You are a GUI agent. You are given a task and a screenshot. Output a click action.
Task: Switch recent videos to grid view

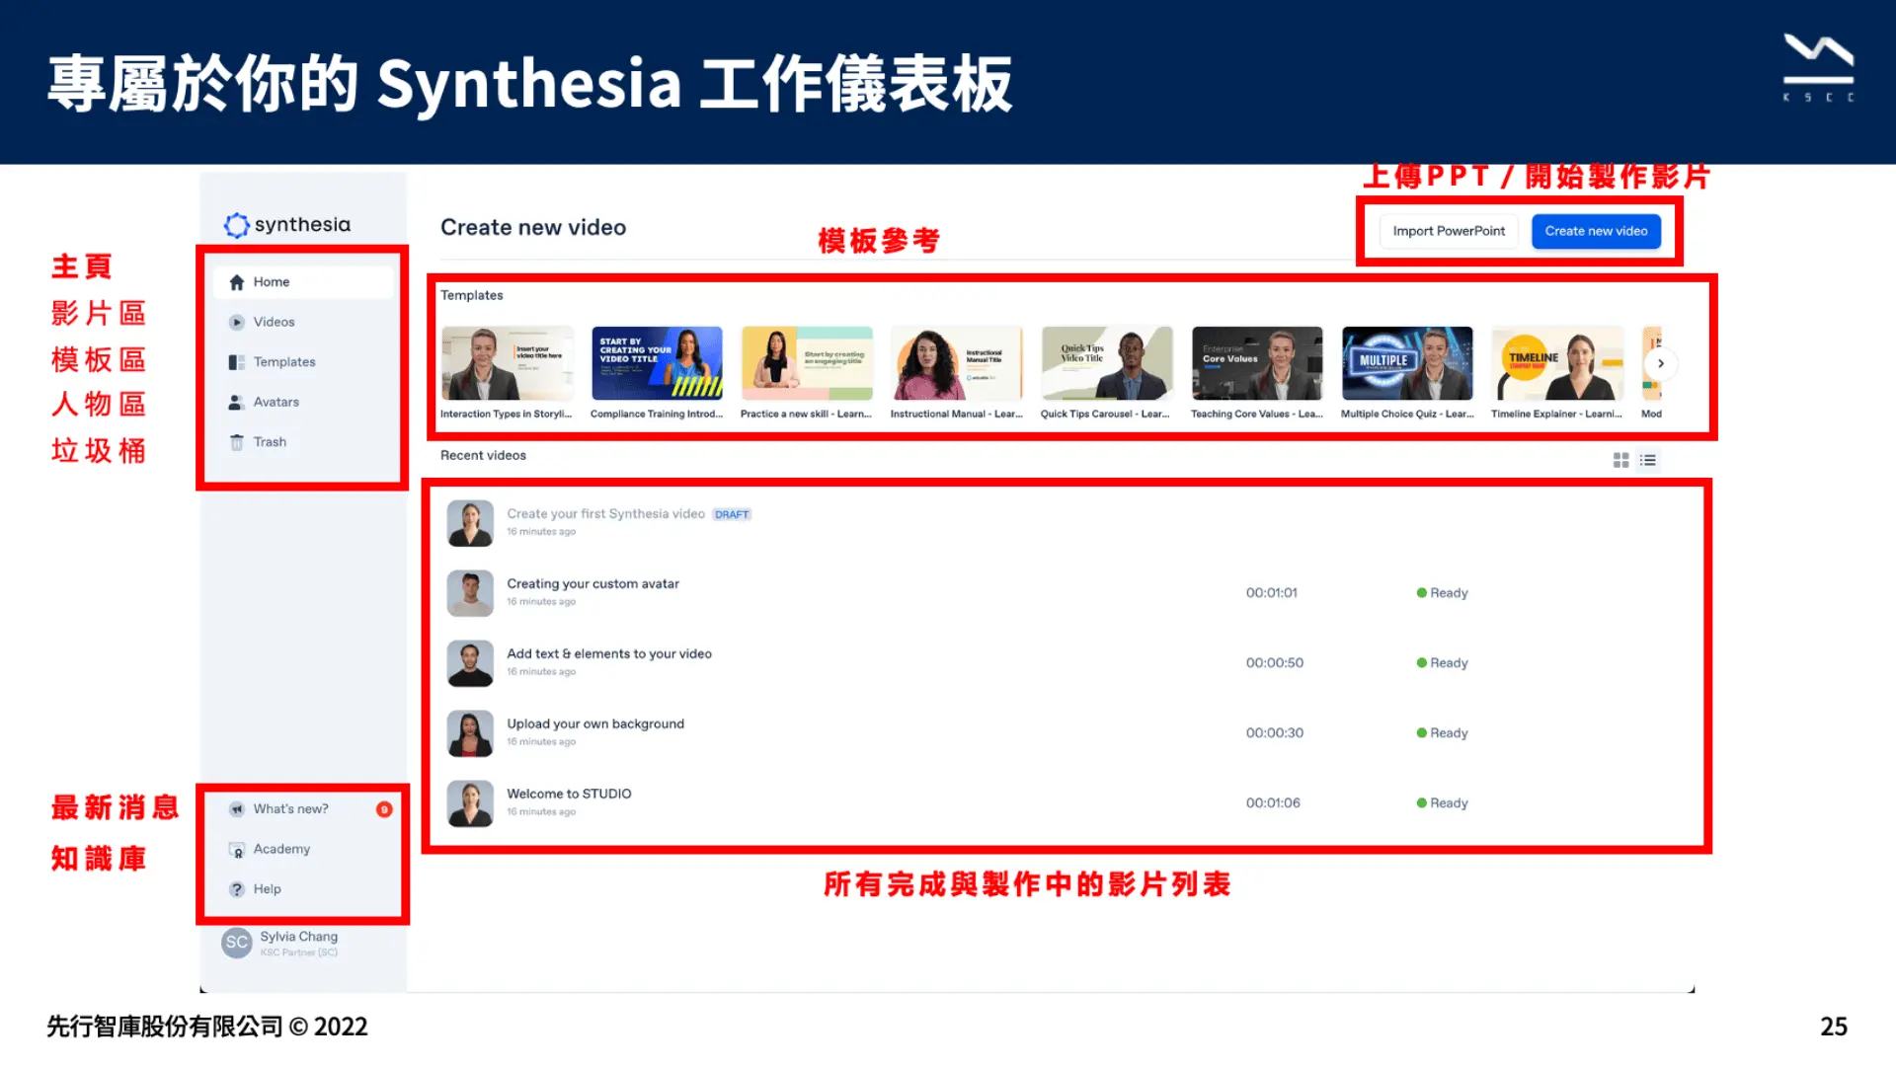tap(1620, 460)
